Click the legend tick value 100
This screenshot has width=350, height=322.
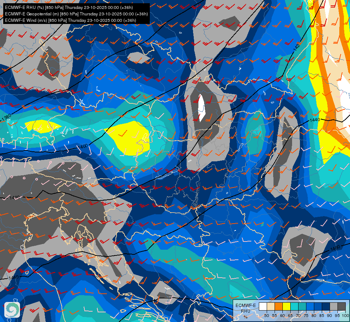pyautogui.click(x=346, y=316)
